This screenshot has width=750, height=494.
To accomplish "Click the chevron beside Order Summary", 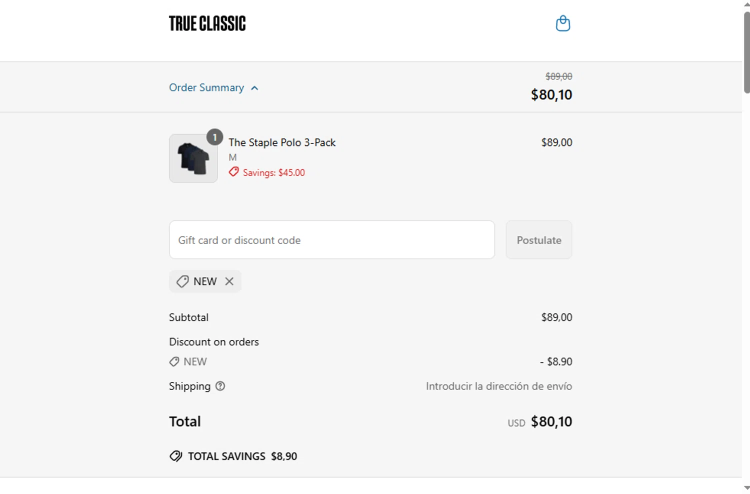I will pyautogui.click(x=254, y=88).
